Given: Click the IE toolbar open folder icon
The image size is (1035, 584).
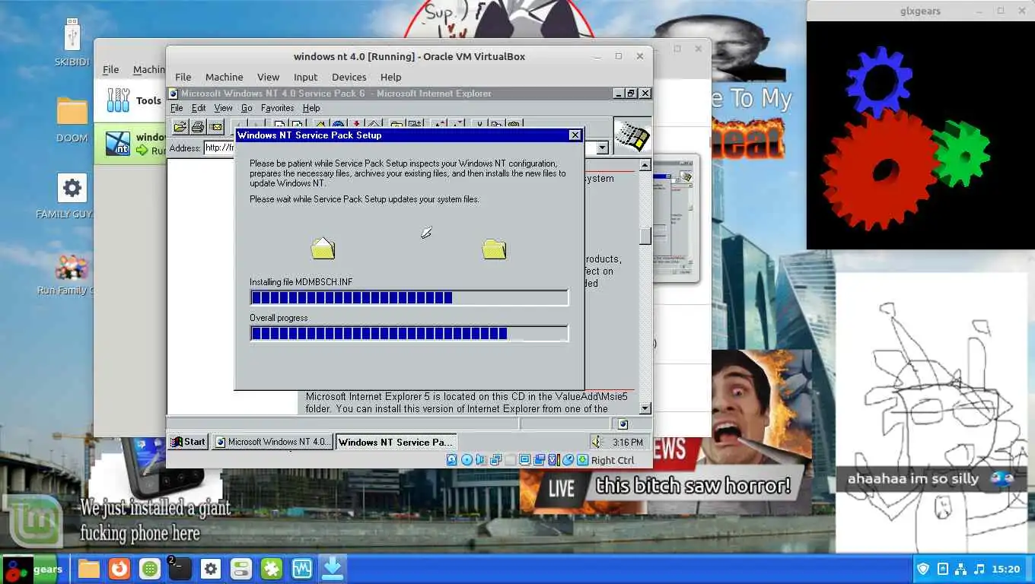Looking at the screenshot, I should 180,126.
